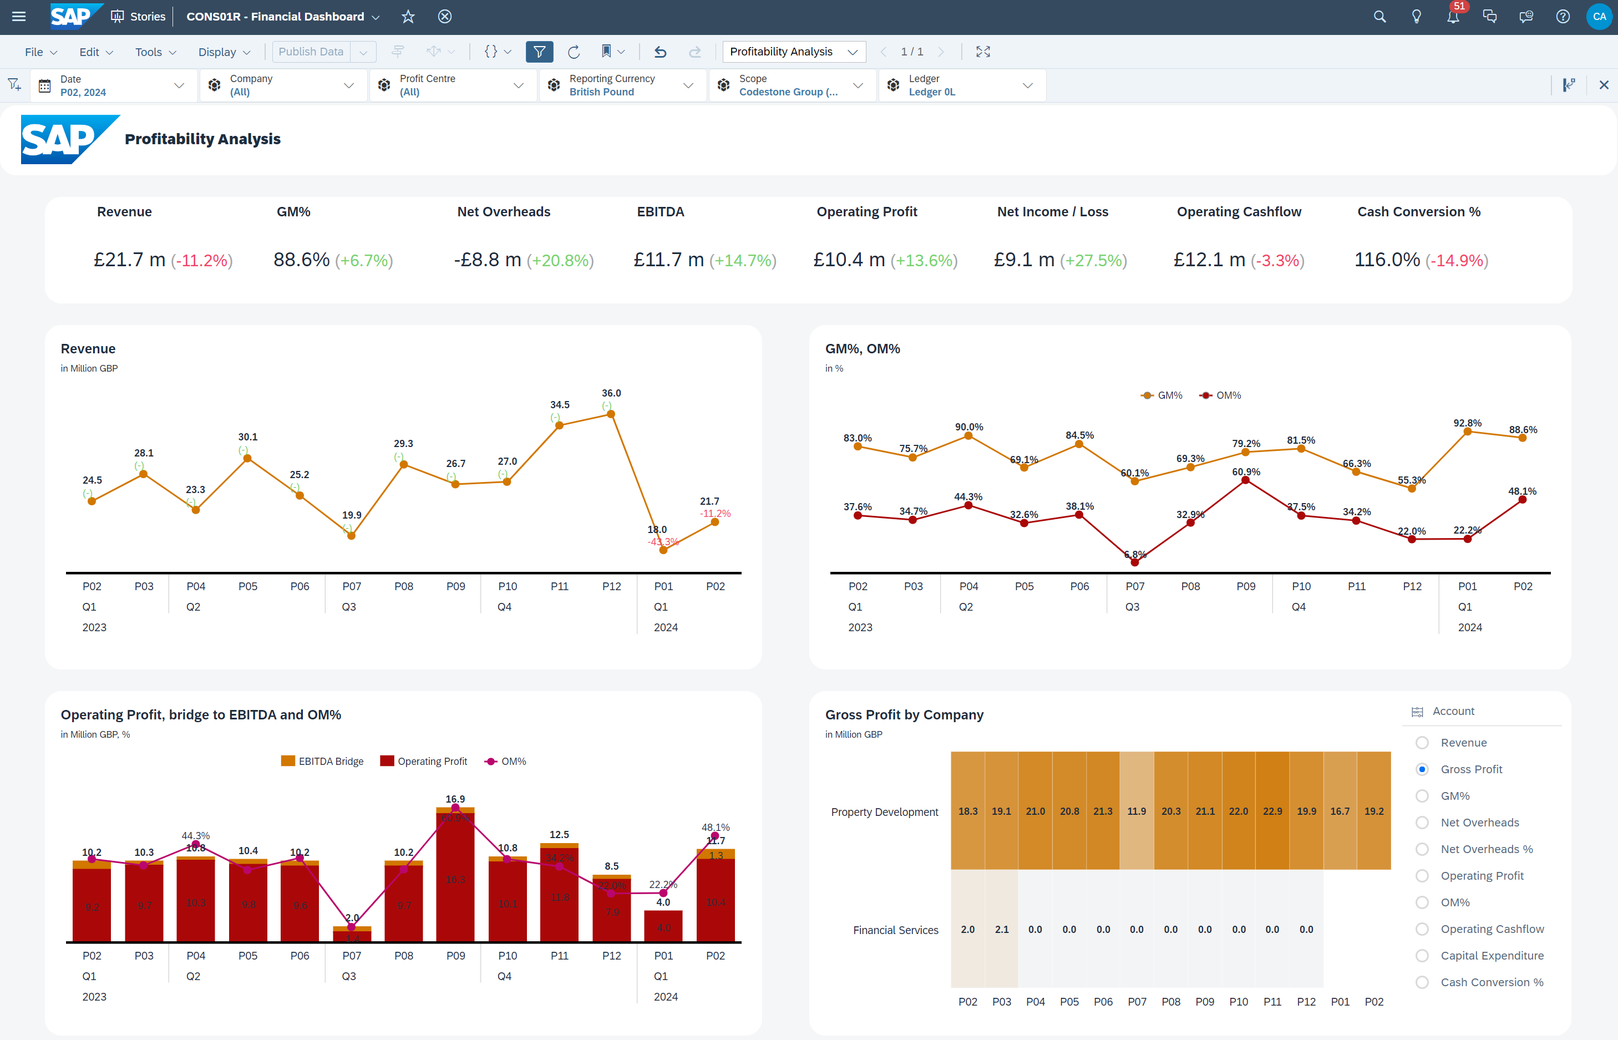Toggle the filter bar funnel button
Viewport: 1618px width, 1040px height.
click(x=540, y=52)
